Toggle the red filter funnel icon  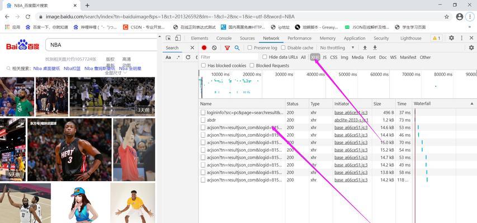point(227,48)
